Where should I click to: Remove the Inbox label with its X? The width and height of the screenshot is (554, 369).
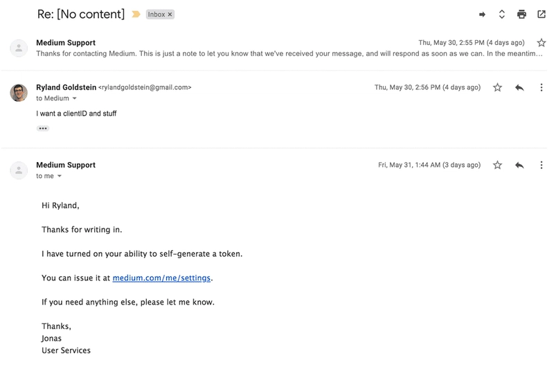click(170, 15)
